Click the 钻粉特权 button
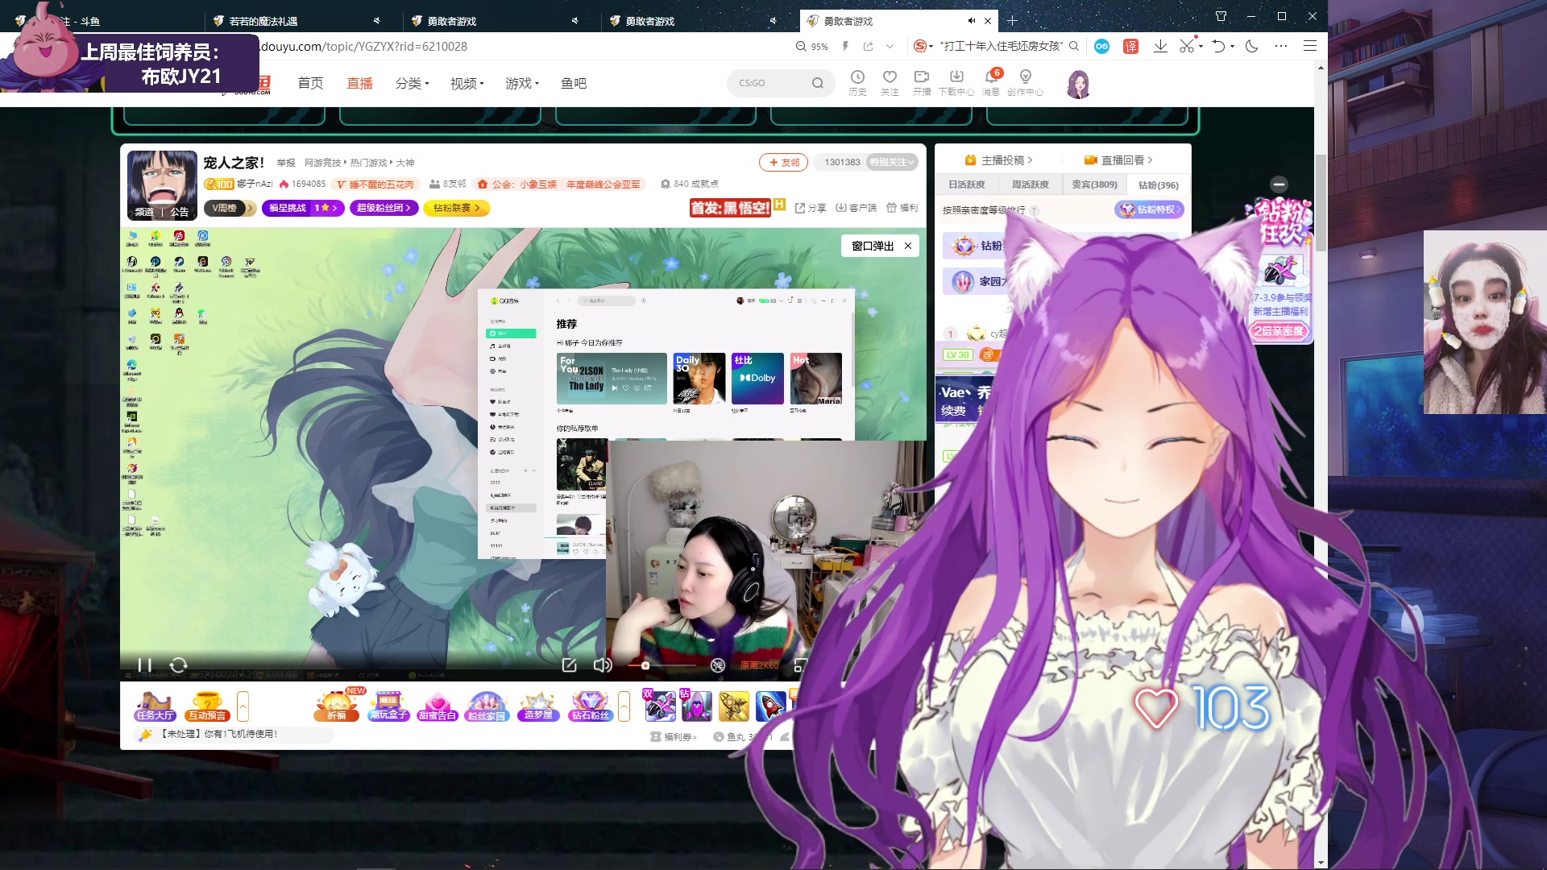Image resolution: width=1547 pixels, height=870 pixels. tap(1149, 209)
